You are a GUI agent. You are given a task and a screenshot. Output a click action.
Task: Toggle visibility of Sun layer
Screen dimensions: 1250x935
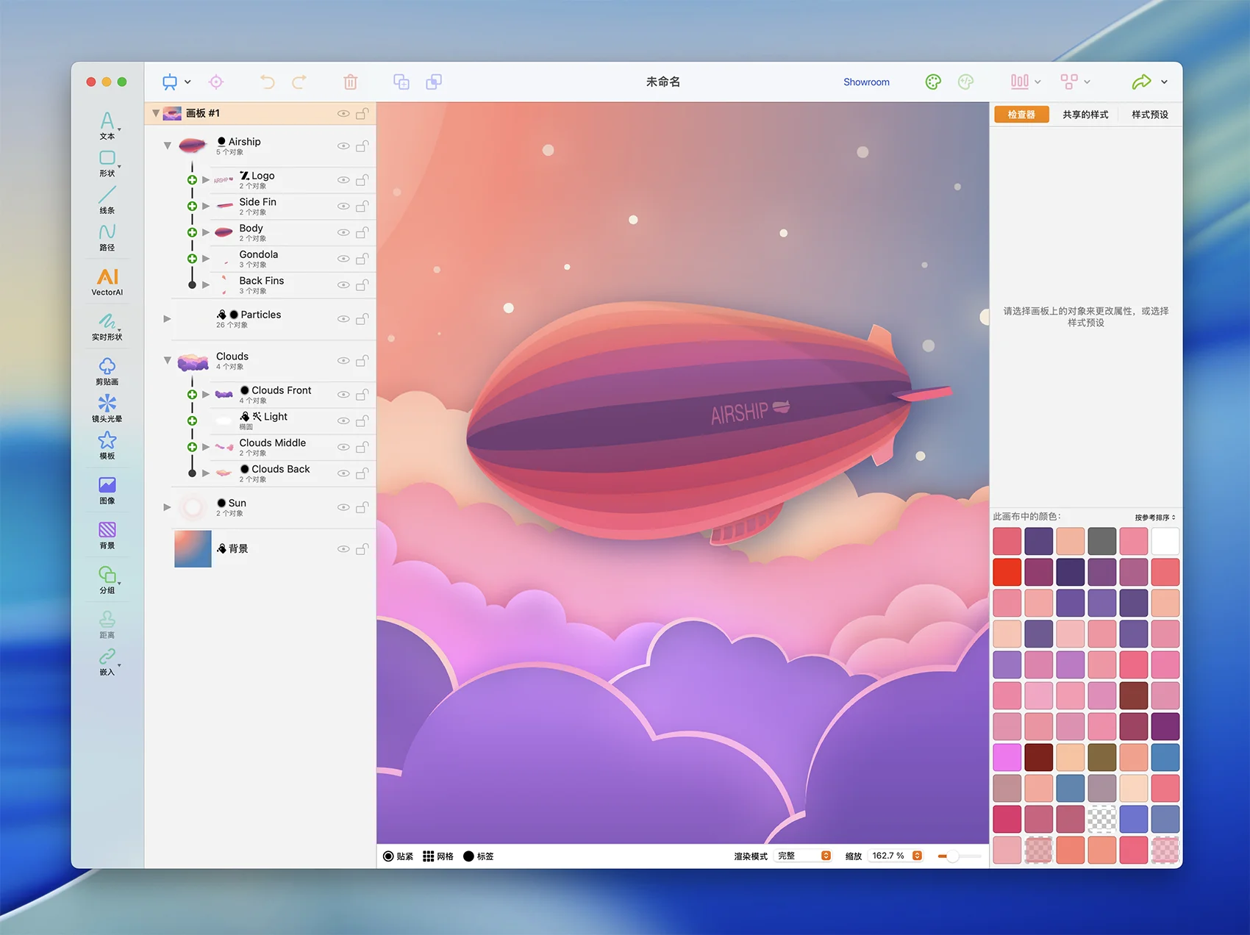pos(343,507)
